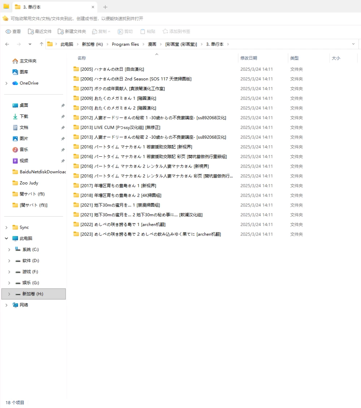Collapse the 此电脑 tree node
Viewport: 361px width, 408px height.
click(x=6, y=238)
